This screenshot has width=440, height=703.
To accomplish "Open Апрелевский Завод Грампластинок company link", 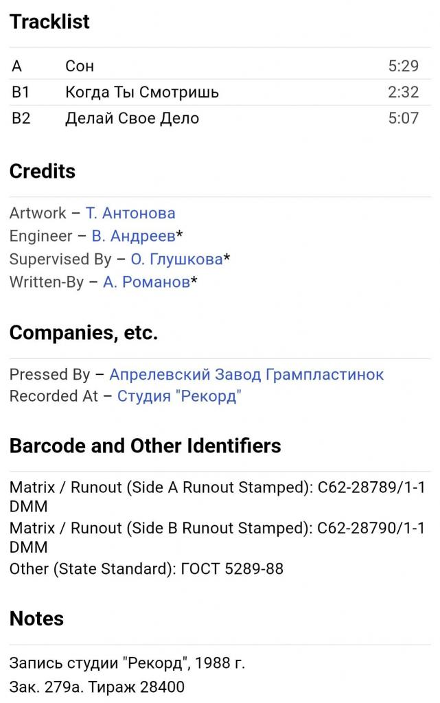I will point(246,374).
